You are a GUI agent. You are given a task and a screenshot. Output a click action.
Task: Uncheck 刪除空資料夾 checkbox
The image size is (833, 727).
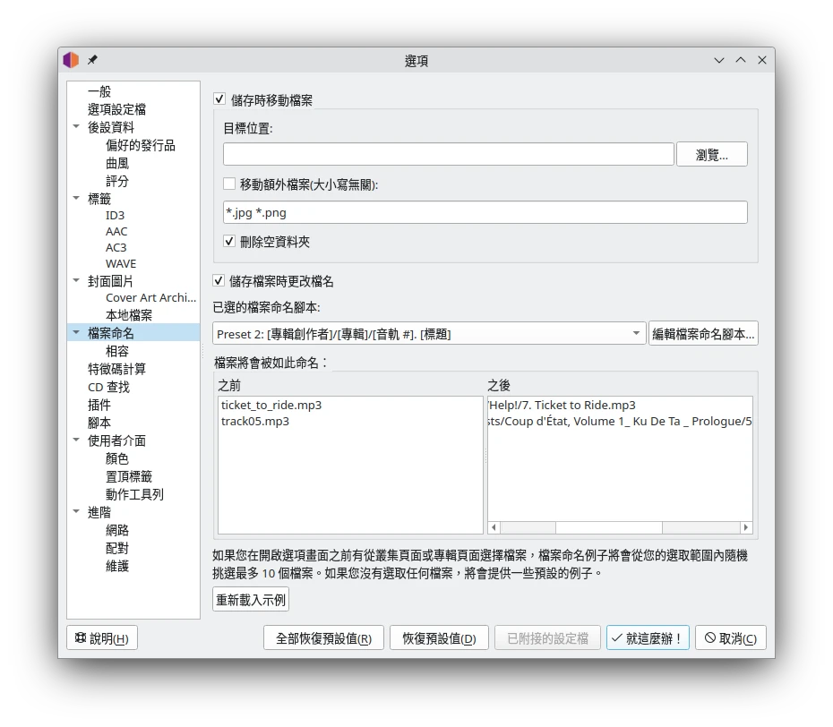coord(230,242)
